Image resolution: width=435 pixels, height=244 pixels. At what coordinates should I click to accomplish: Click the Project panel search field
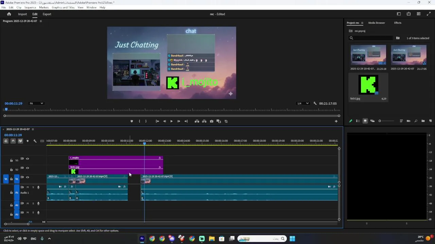(371, 38)
